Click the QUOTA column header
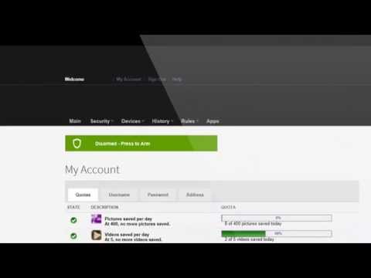Viewport: 371px width, 278px height. coord(228,207)
